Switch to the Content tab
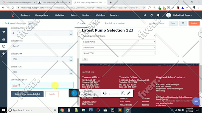Viewport: 202px width, 113px height. coord(81,23)
